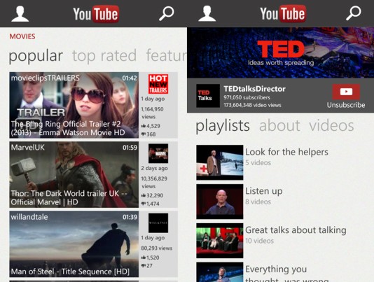
Task: Click the MarvelUK uploader name
Action: pyautogui.click(x=28, y=148)
